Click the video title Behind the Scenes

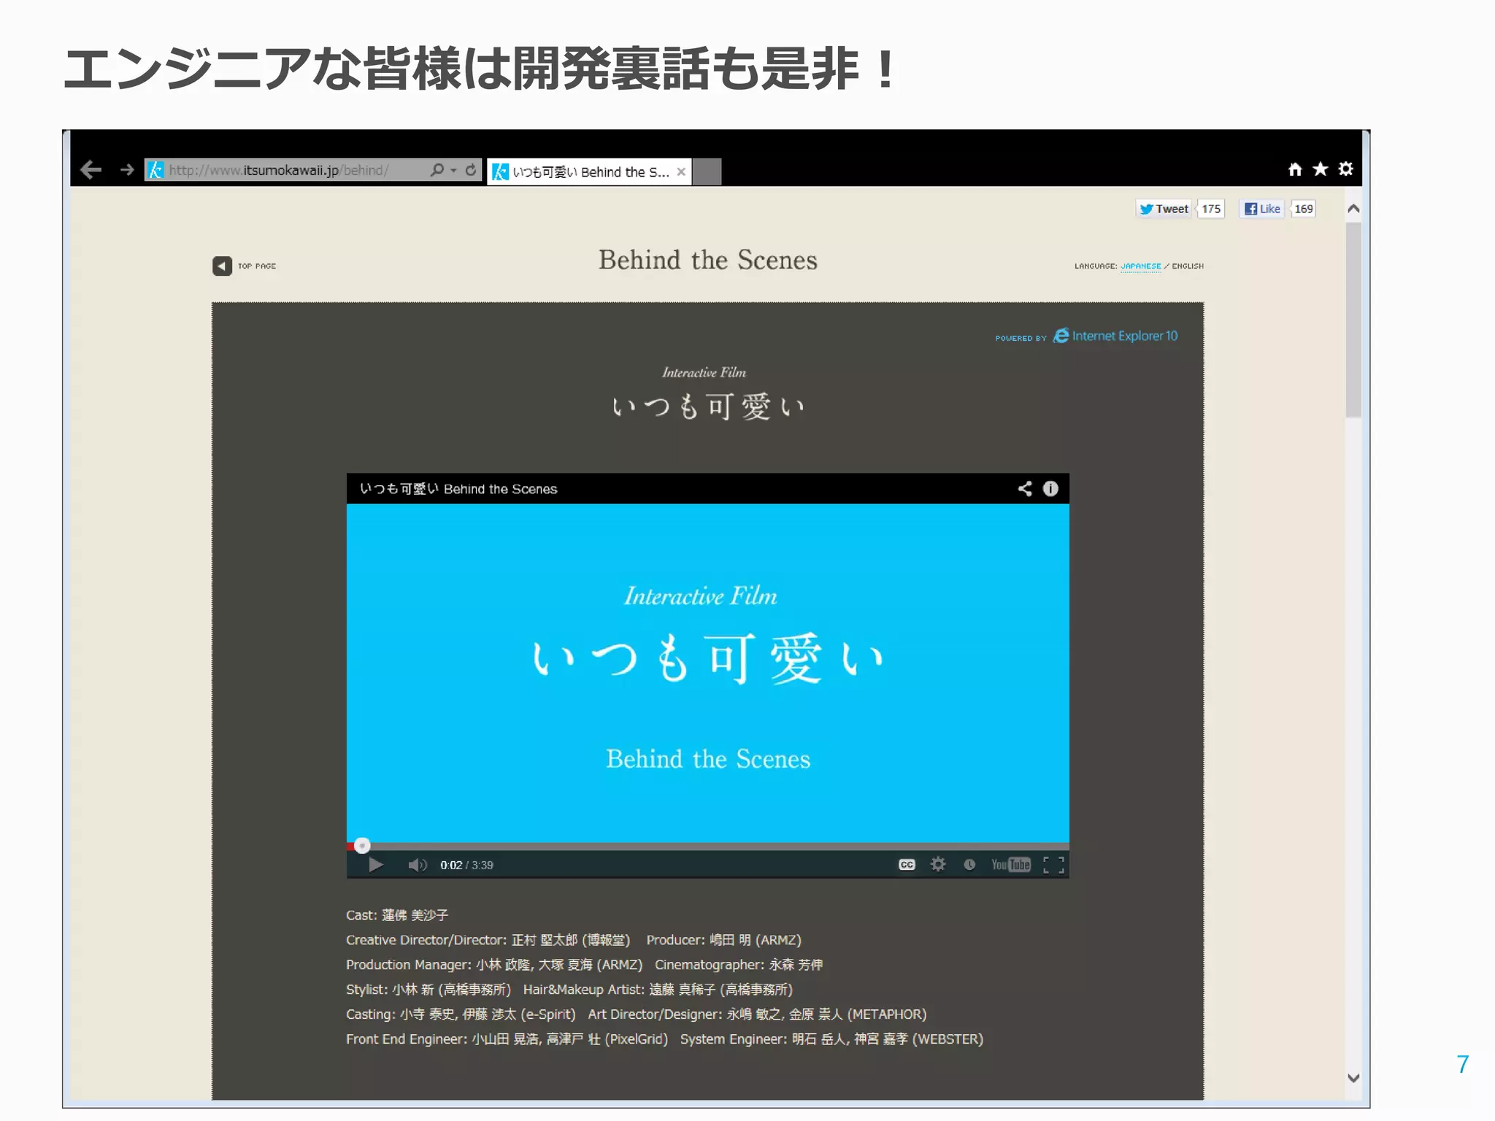pyautogui.click(x=458, y=489)
